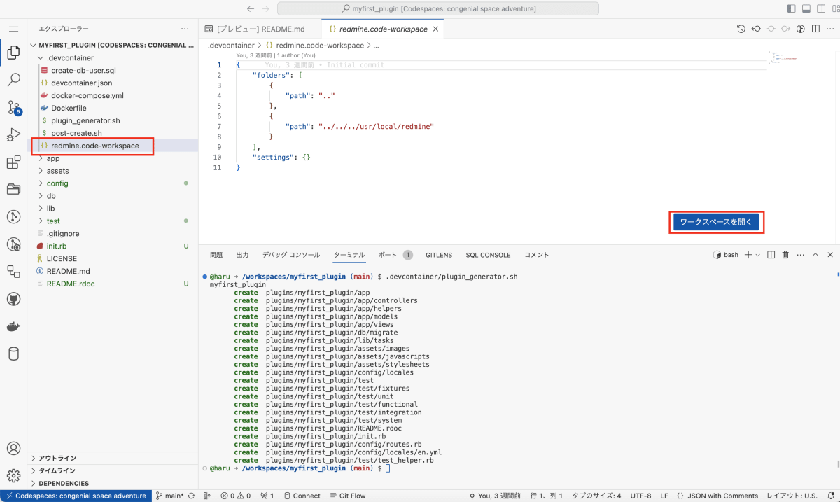Open the Explorer view in activity bar
Viewport: 840px width, 502px height.
13,53
